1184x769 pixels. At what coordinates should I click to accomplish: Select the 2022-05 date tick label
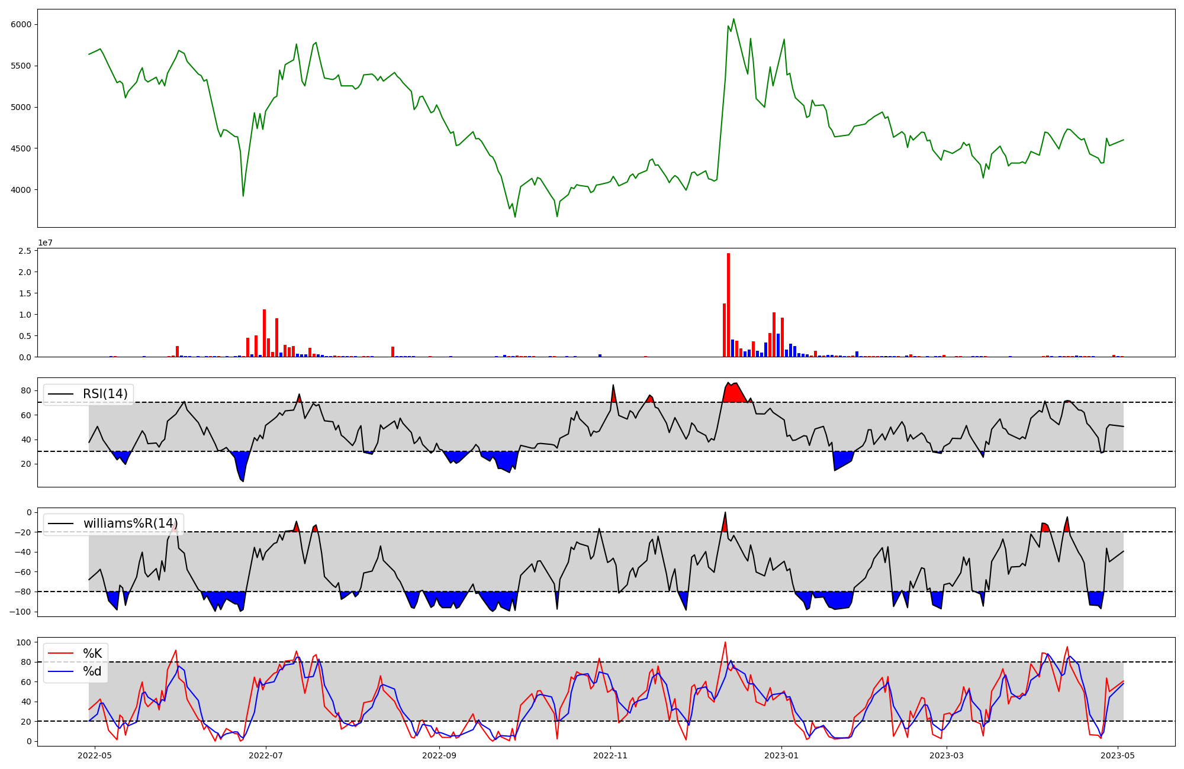click(94, 755)
